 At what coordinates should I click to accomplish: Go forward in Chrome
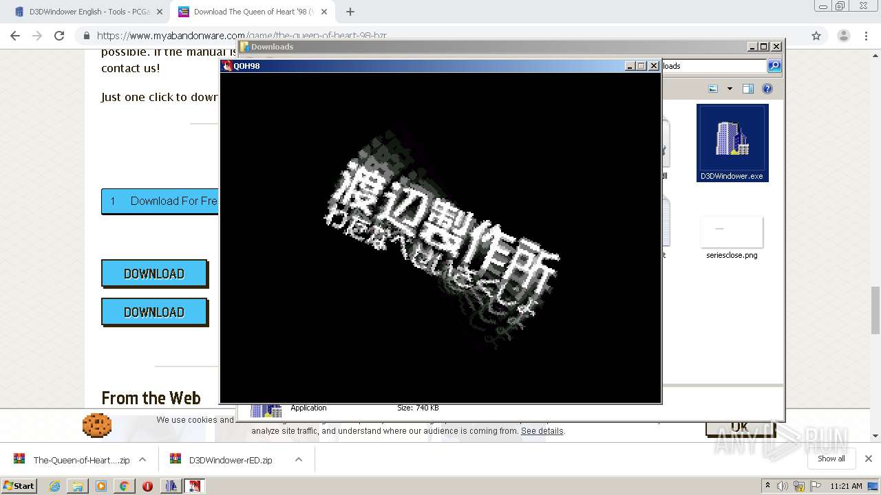[37, 36]
